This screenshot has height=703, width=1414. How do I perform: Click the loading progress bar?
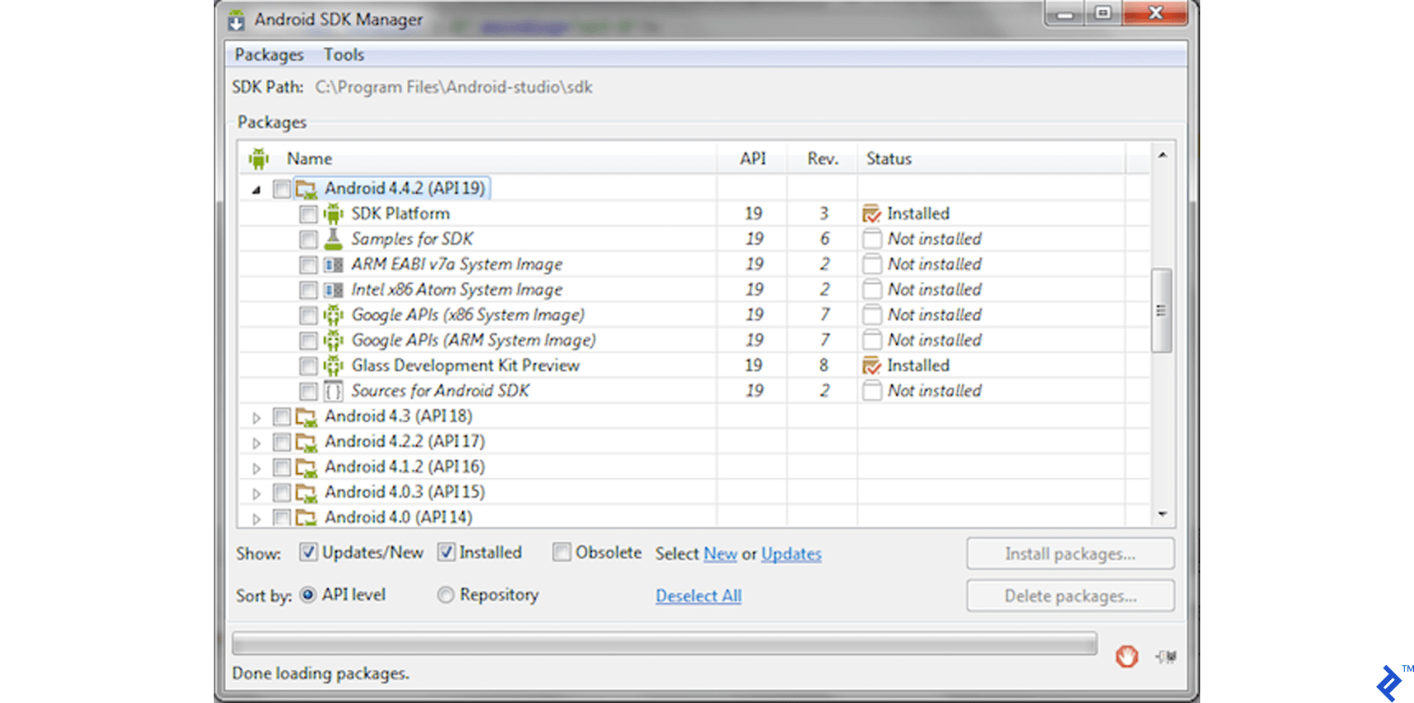pos(664,643)
